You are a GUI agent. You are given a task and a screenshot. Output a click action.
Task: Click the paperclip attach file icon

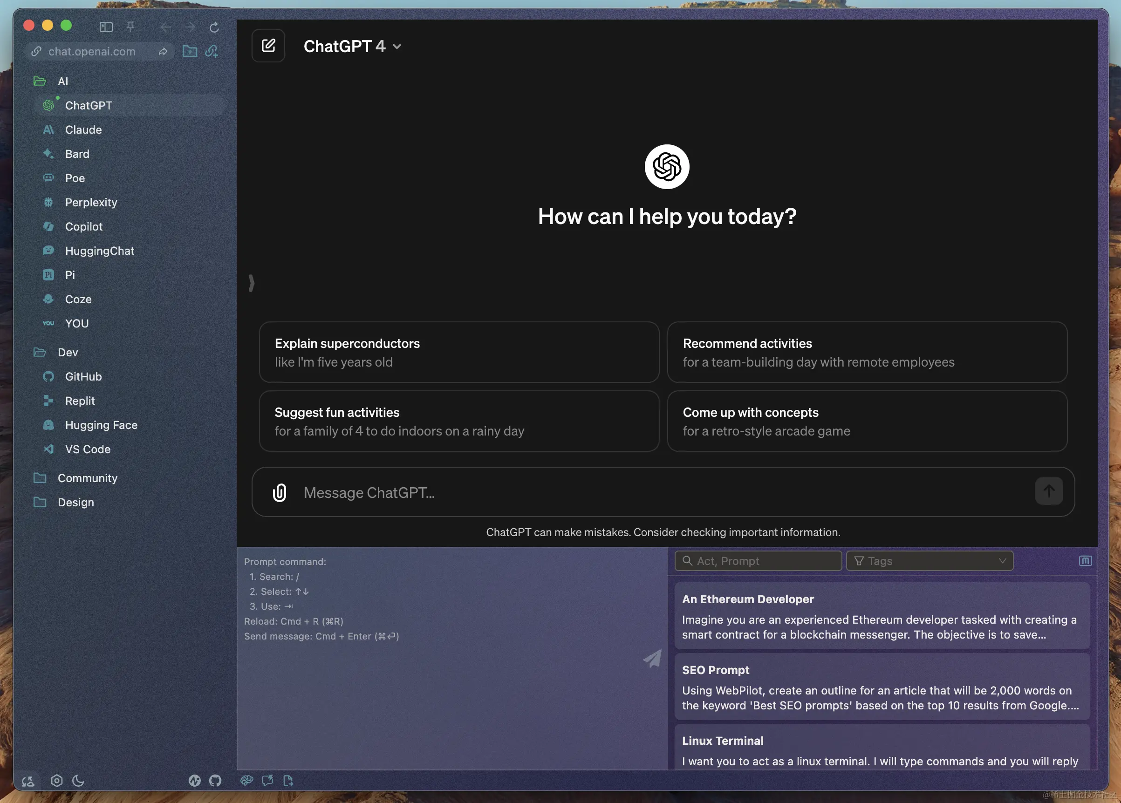279,493
